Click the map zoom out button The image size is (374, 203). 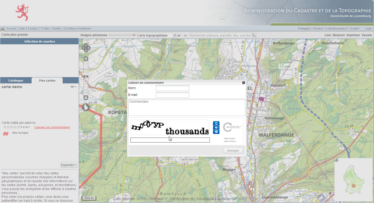pyautogui.click(x=86, y=98)
